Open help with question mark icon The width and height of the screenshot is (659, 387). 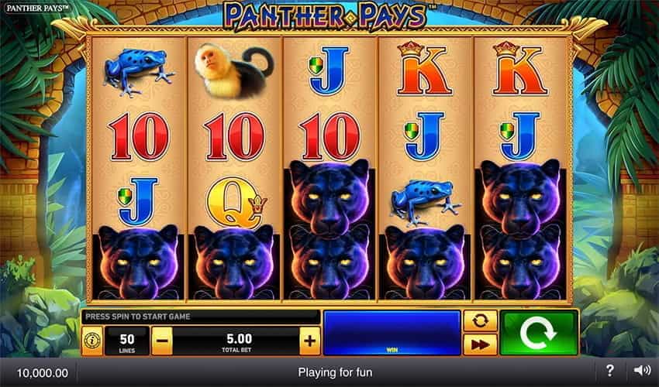pyautogui.click(x=610, y=370)
